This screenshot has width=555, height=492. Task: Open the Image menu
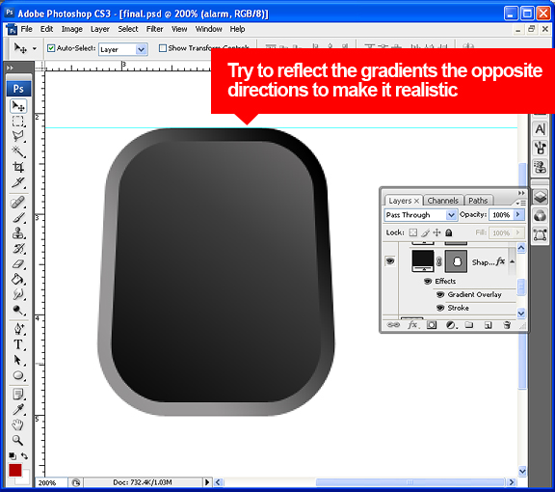pyautogui.click(x=72, y=29)
